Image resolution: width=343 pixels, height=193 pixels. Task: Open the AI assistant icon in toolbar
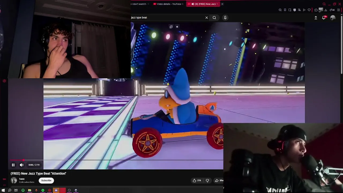click(x=332, y=10)
